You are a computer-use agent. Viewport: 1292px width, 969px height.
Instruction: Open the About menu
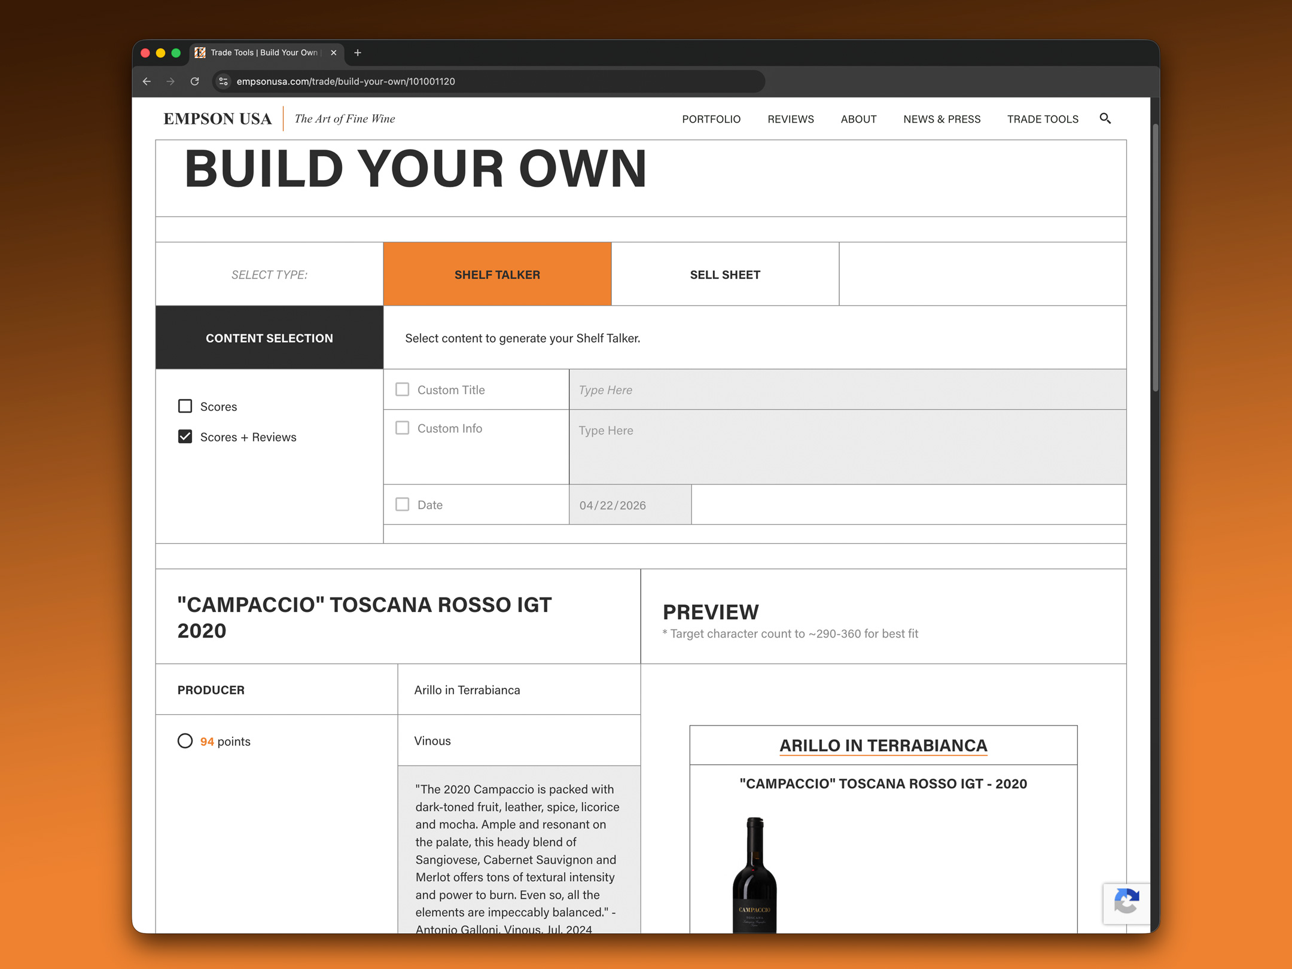[858, 119]
